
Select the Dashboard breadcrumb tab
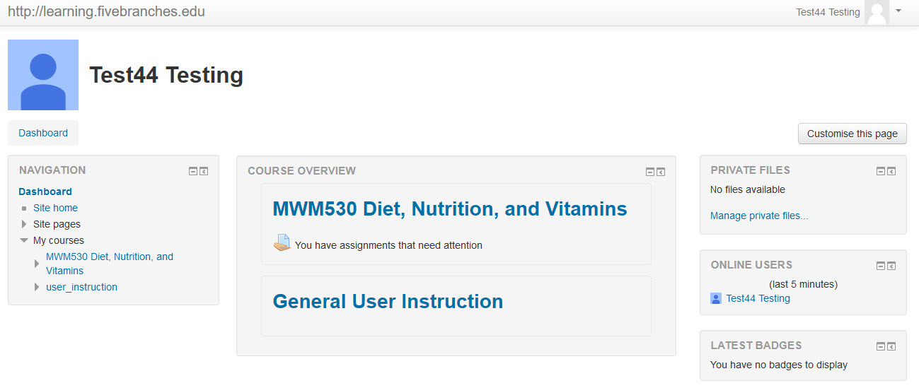pyautogui.click(x=43, y=133)
